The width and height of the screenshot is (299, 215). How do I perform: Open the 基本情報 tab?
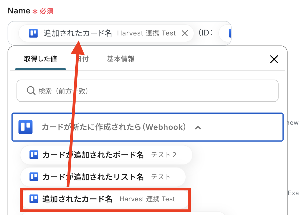tap(121, 59)
